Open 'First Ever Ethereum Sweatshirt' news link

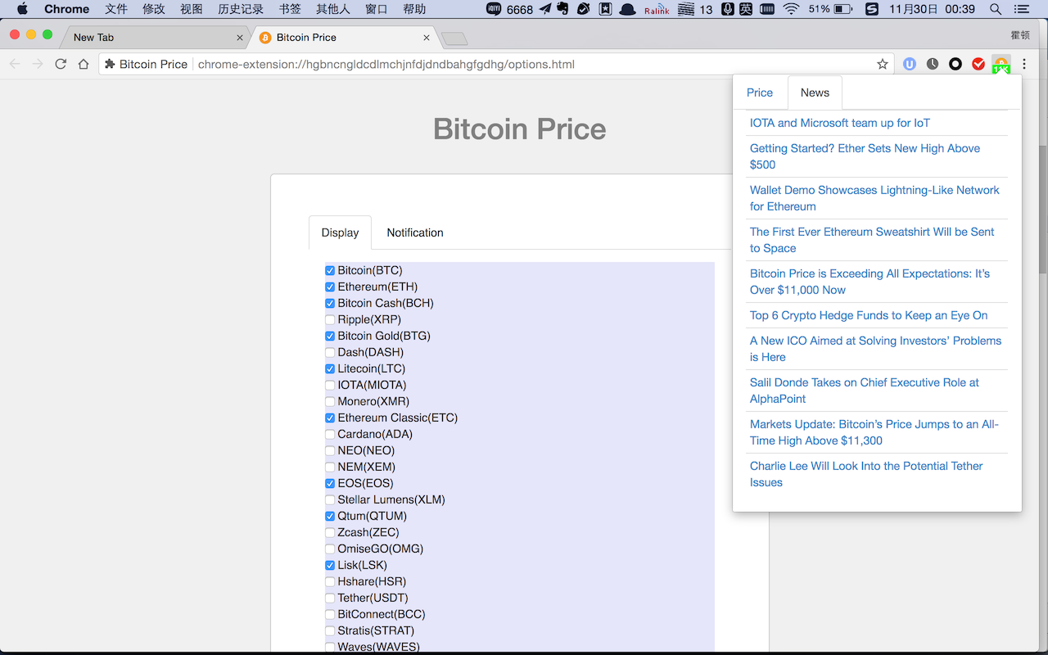(872, 240)
